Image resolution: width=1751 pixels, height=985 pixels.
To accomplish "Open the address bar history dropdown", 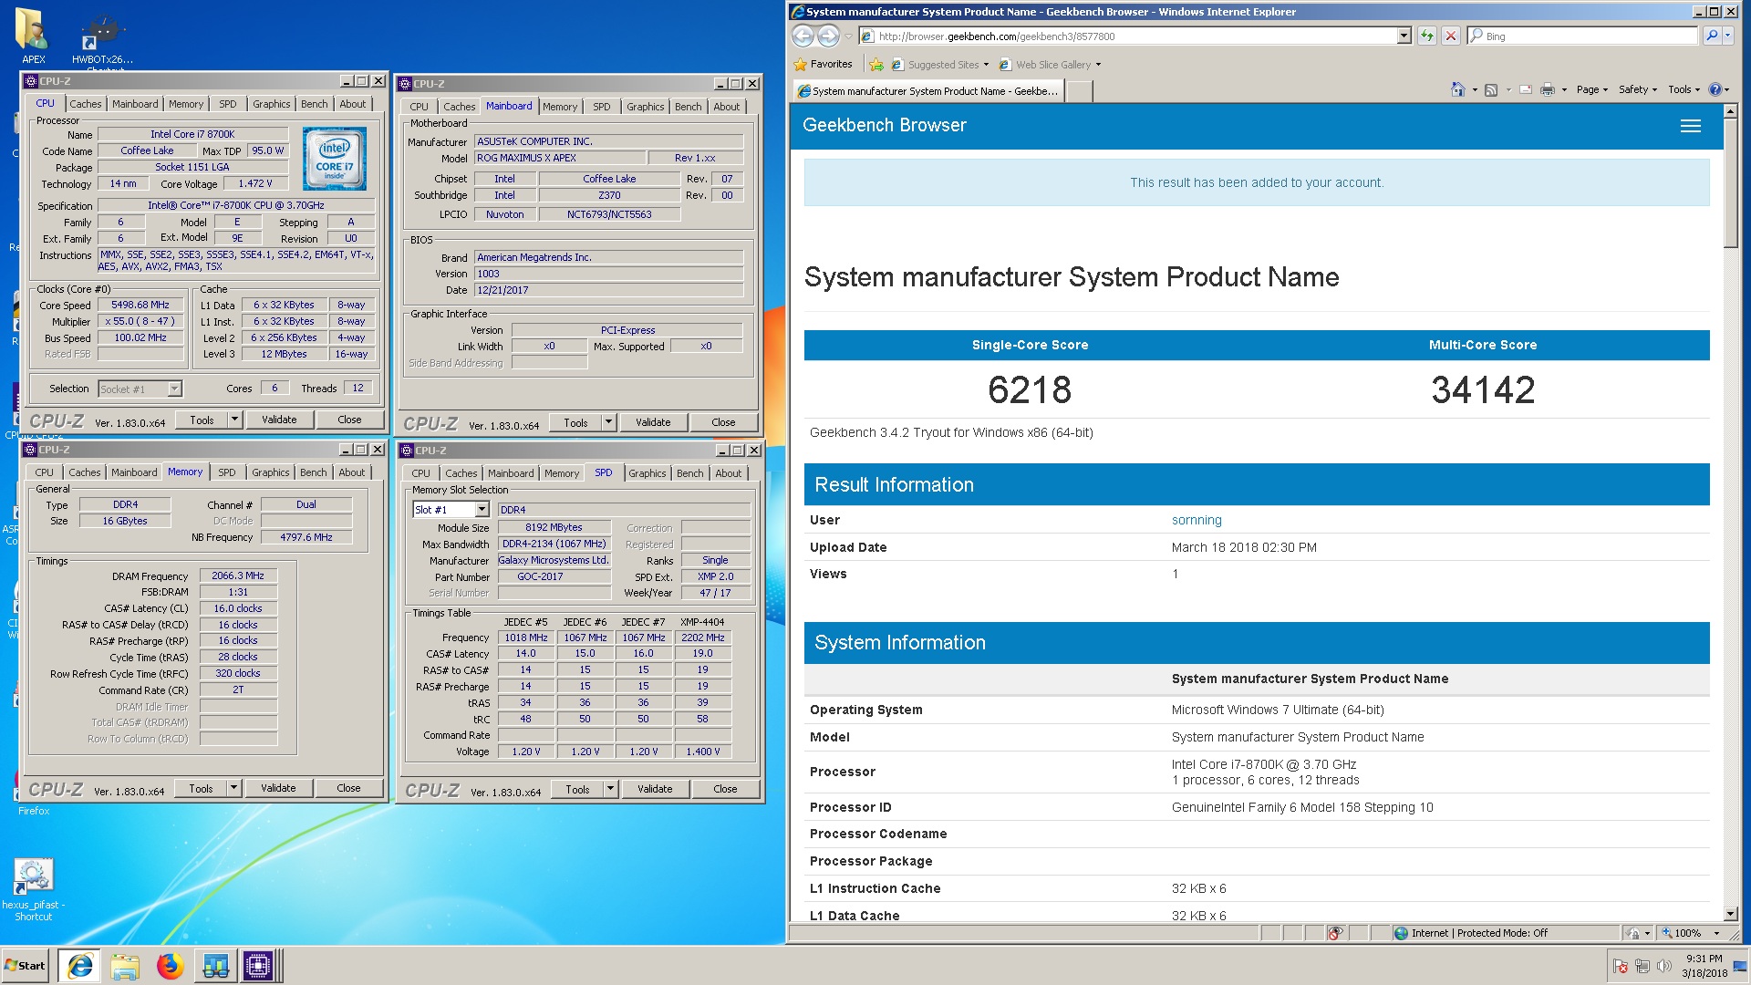I will 1404,36.
